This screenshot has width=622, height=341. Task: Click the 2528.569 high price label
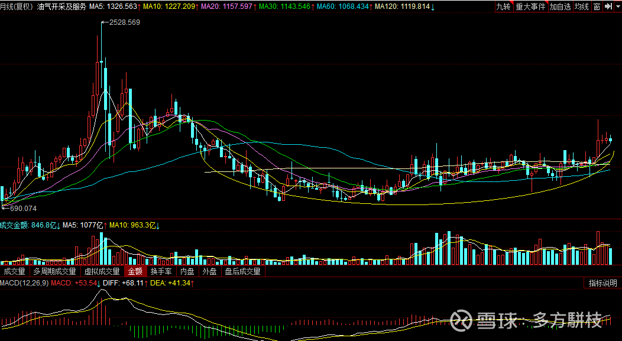point(125,22)
